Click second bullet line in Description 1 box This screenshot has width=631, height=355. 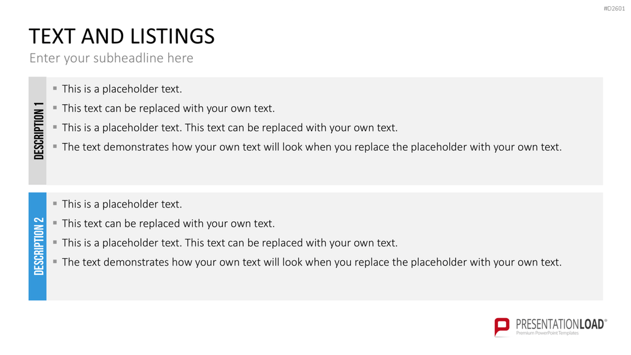pos(168,108)
